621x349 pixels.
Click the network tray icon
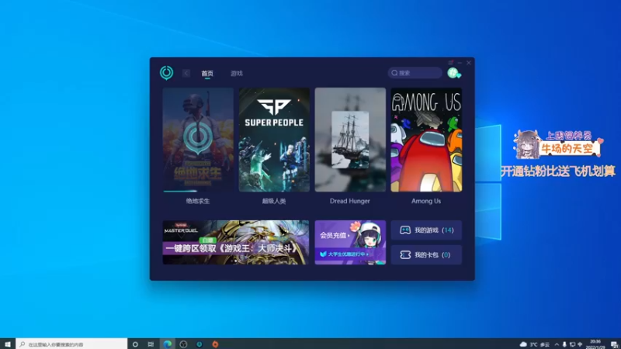[x=572, y=344]
